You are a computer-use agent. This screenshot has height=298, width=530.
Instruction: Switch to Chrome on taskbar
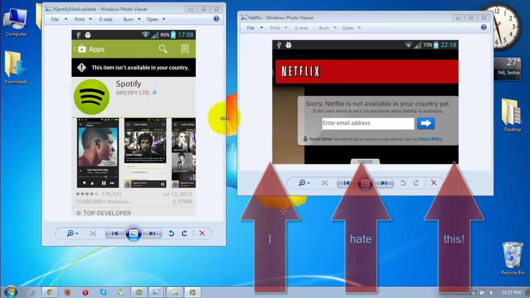[x=50, y=292]
